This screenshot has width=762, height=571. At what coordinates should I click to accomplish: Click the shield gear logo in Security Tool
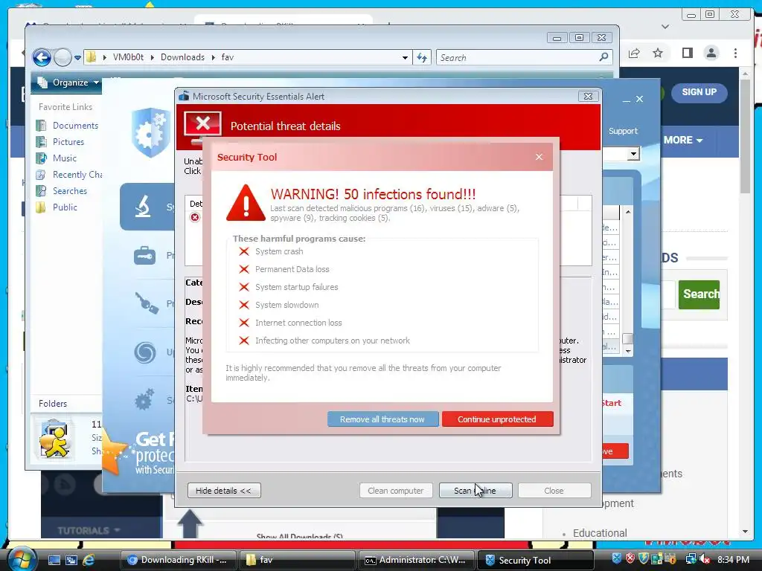[x=151, y=132]
